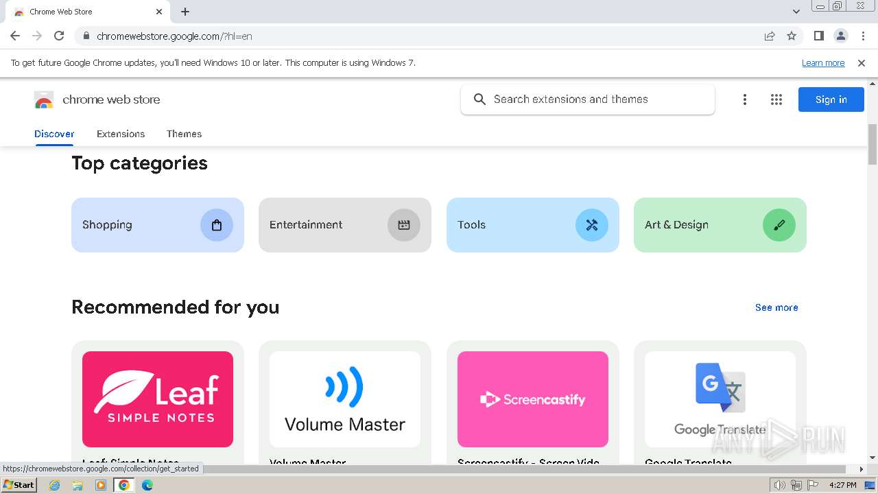Open Windows Media Player from taskbar
The width and height of the screenshot is (878, 494).
point(101,485)
